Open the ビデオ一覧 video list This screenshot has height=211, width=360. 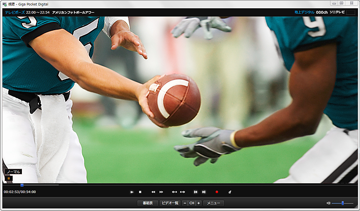[170, 203]
